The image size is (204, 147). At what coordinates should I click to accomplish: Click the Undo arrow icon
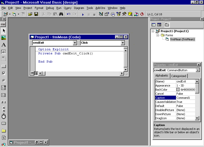coord(69,14)
